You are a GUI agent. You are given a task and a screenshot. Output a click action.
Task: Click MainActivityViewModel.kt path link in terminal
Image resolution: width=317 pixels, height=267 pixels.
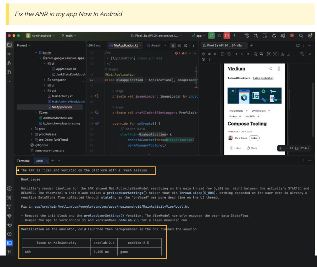click(x=112, y=207)
